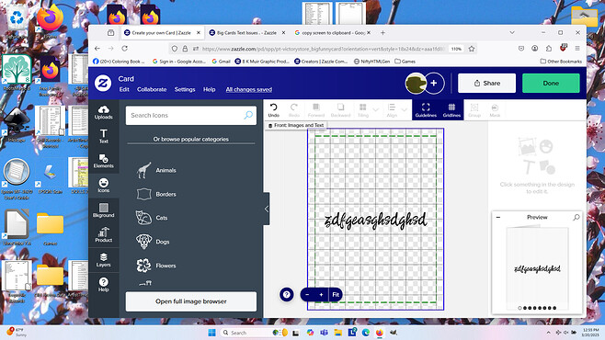Image resolution: width=605 pixels, height=340 pixels.
Task: Minimize the Preview panel
Action: [498, 218]
